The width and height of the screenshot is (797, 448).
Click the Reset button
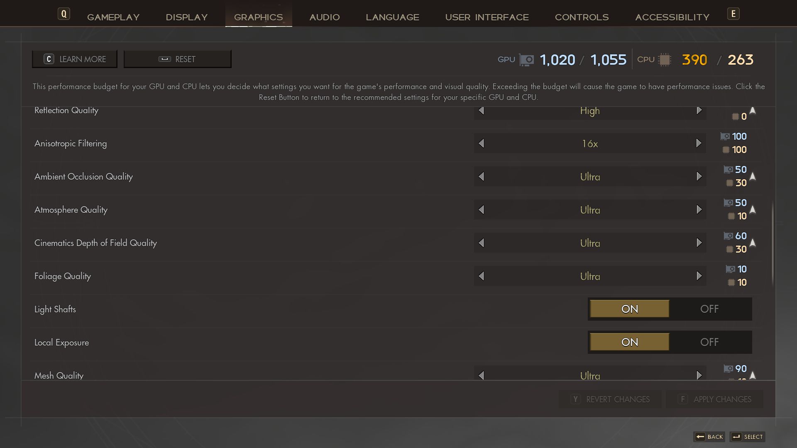(177, 59)
